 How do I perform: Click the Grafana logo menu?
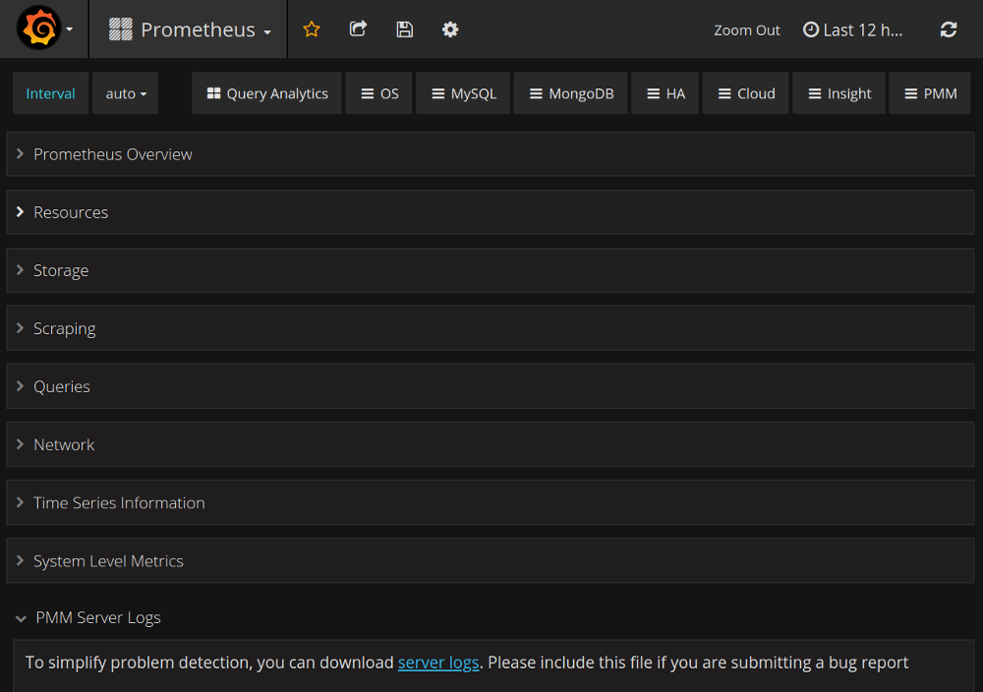pos(43,29)
